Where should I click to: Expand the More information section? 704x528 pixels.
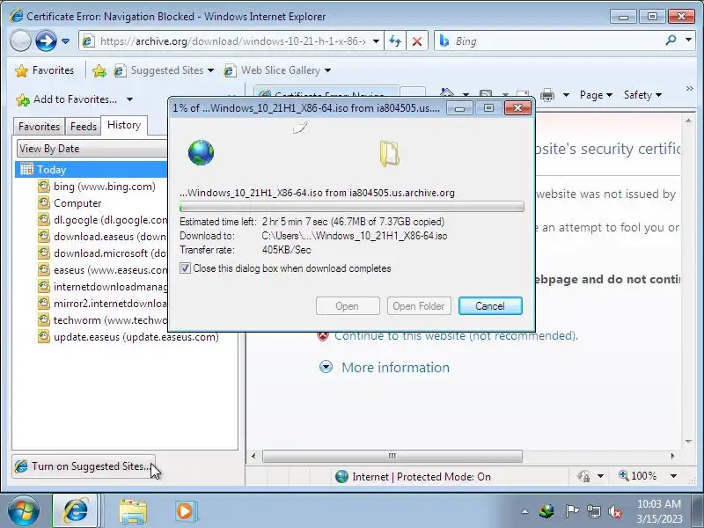[x=395, y=368]
